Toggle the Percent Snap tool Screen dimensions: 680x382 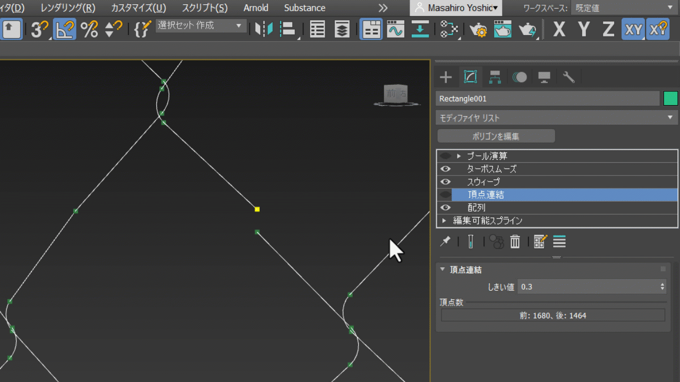point(89,29)
